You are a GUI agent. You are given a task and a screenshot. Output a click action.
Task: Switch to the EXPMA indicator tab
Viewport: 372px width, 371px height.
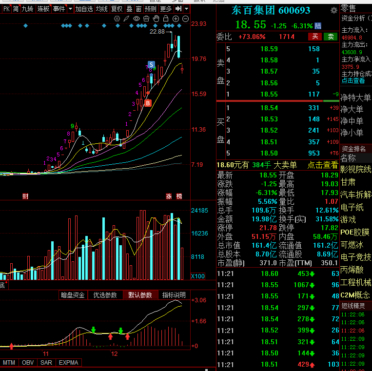click(69, 362)
